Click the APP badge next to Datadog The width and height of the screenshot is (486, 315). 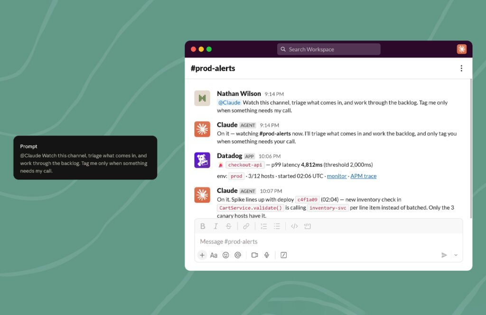pos(249,157)
